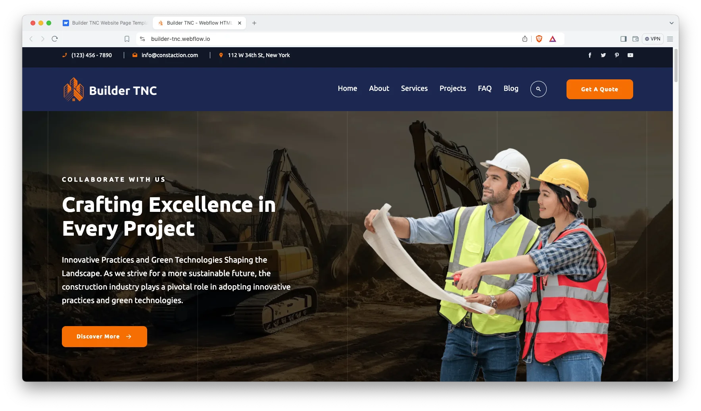Click the Brave Shields lion icon

click(x=539, y=39)
